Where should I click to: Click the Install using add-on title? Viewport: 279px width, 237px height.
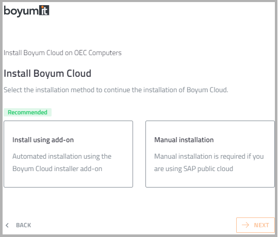43,140
